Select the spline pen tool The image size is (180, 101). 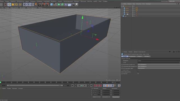(55, 4)
